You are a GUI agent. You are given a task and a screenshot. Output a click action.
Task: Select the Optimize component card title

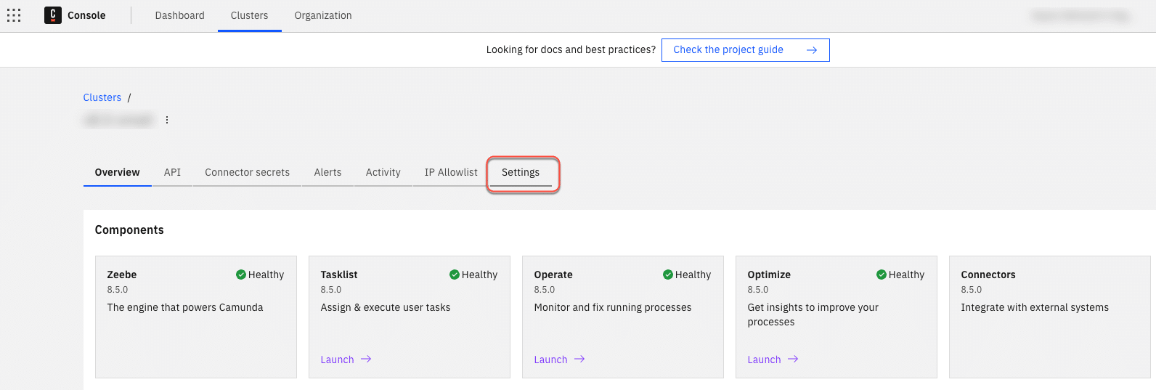click(769, 275)
